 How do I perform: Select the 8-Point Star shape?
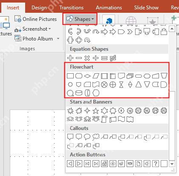point(121,111)
